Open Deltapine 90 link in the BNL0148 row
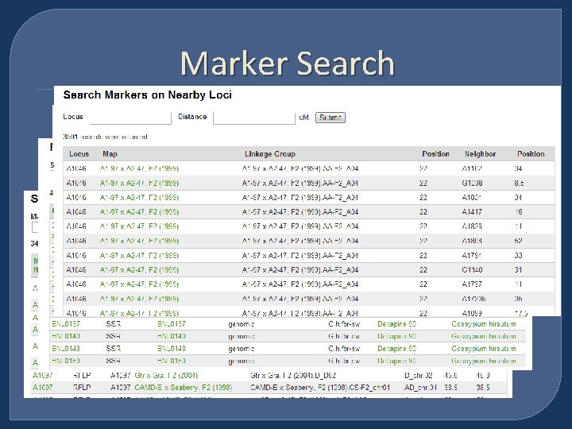The height and width of the screenshot is (429, 572). pyautogui.click(x=397, y=349)
